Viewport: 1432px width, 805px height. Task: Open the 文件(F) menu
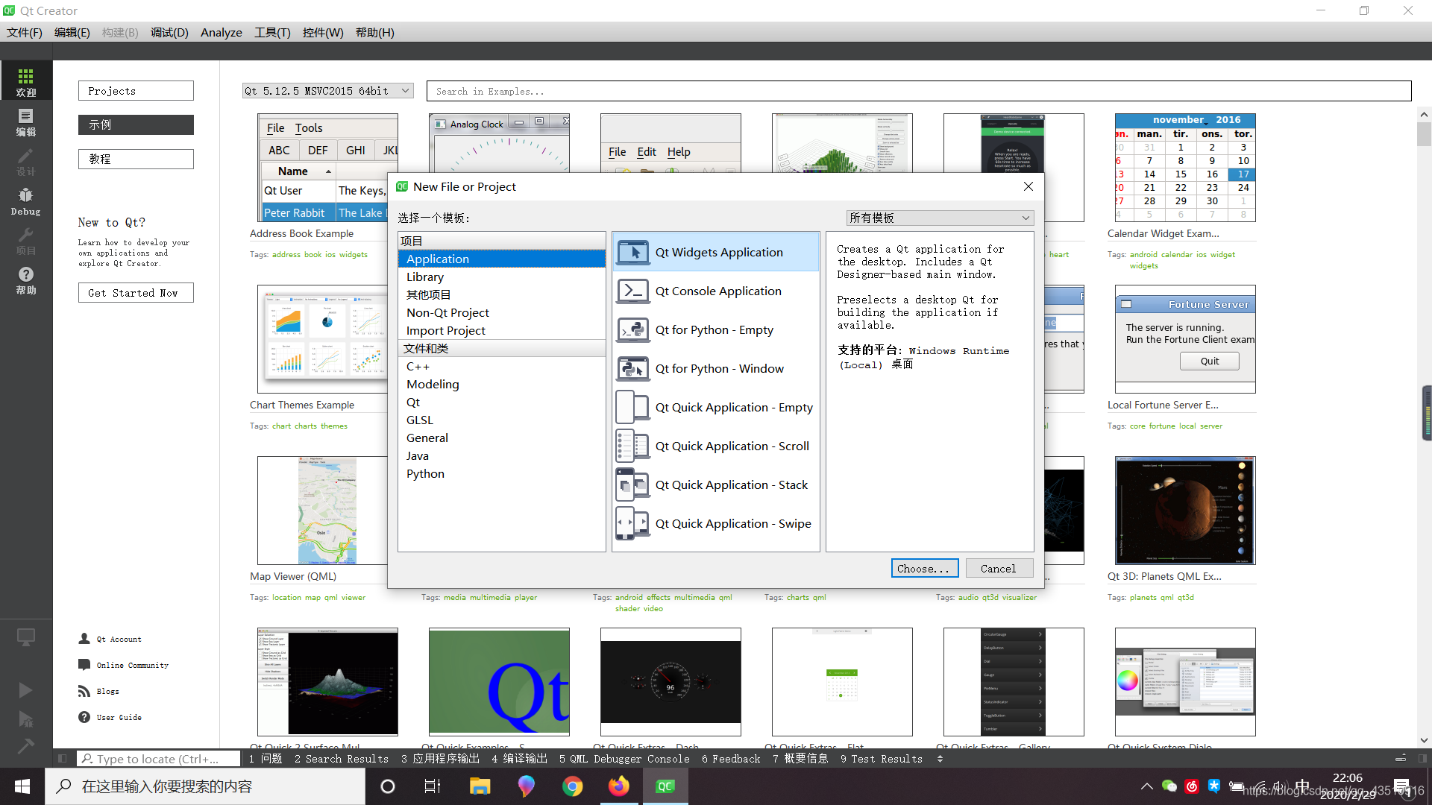[x=25, y=33]
